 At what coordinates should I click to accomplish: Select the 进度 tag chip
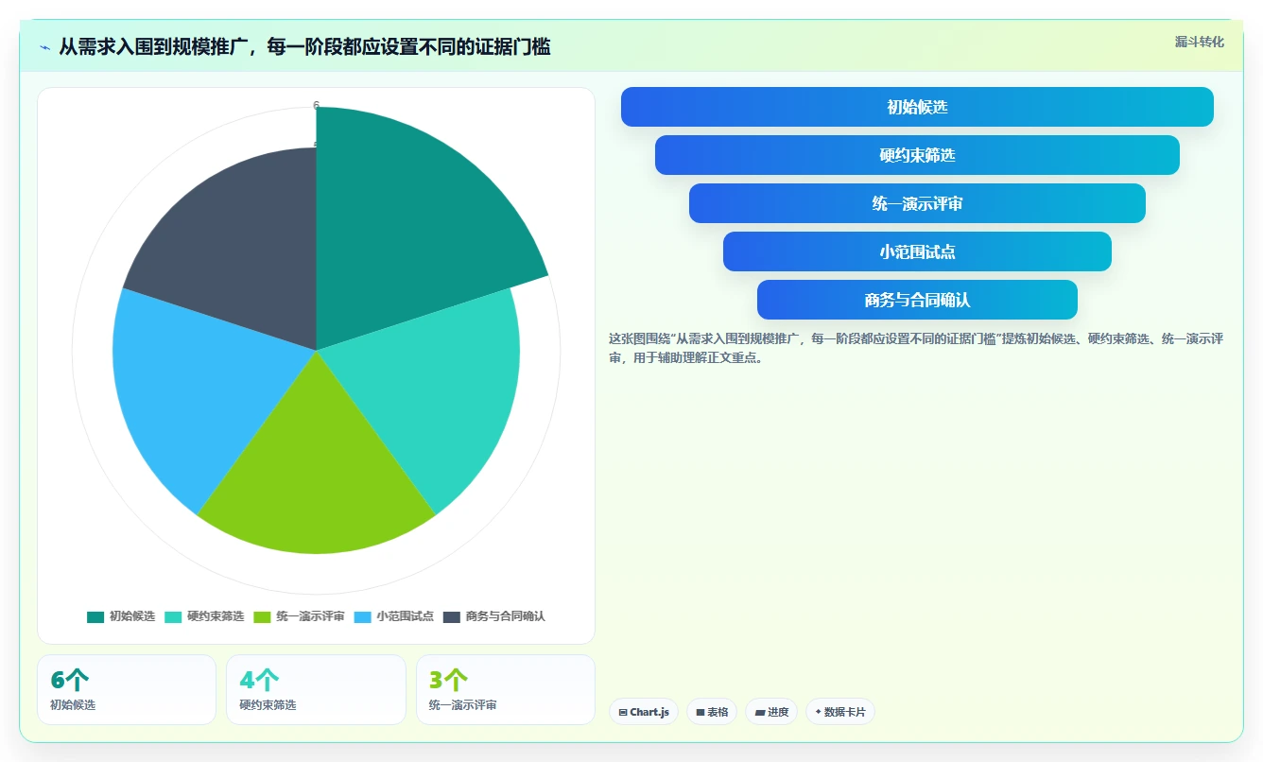[771, 712]
